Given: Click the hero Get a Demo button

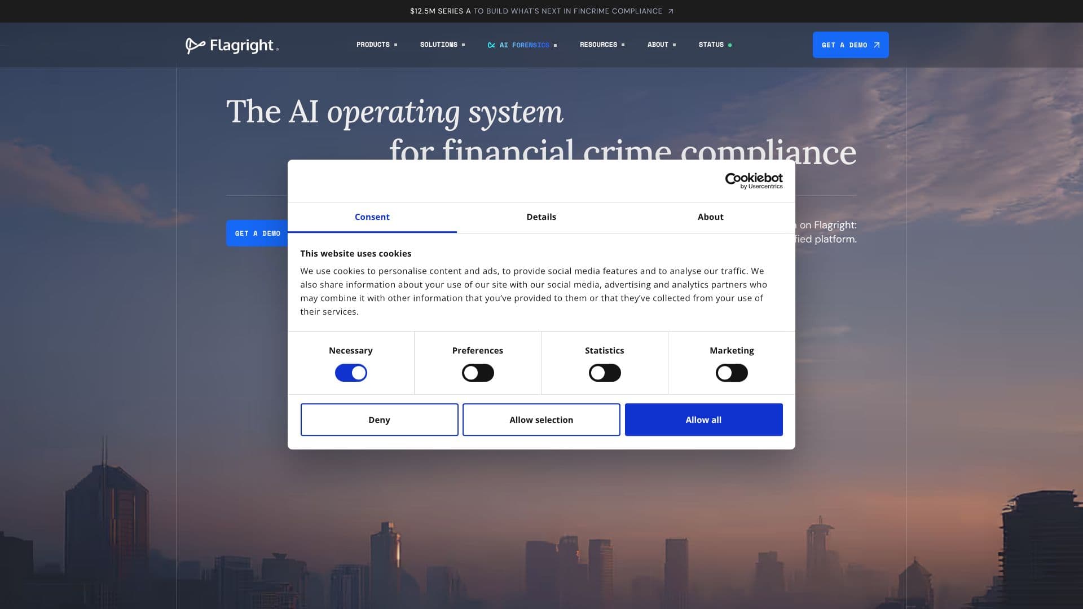Looking at the screenshot, I should click(x=257, y=233).
